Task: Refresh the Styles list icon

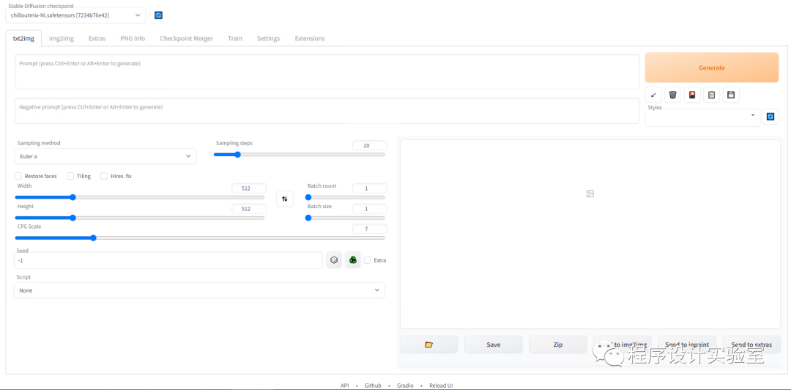Action: (770, 117)
